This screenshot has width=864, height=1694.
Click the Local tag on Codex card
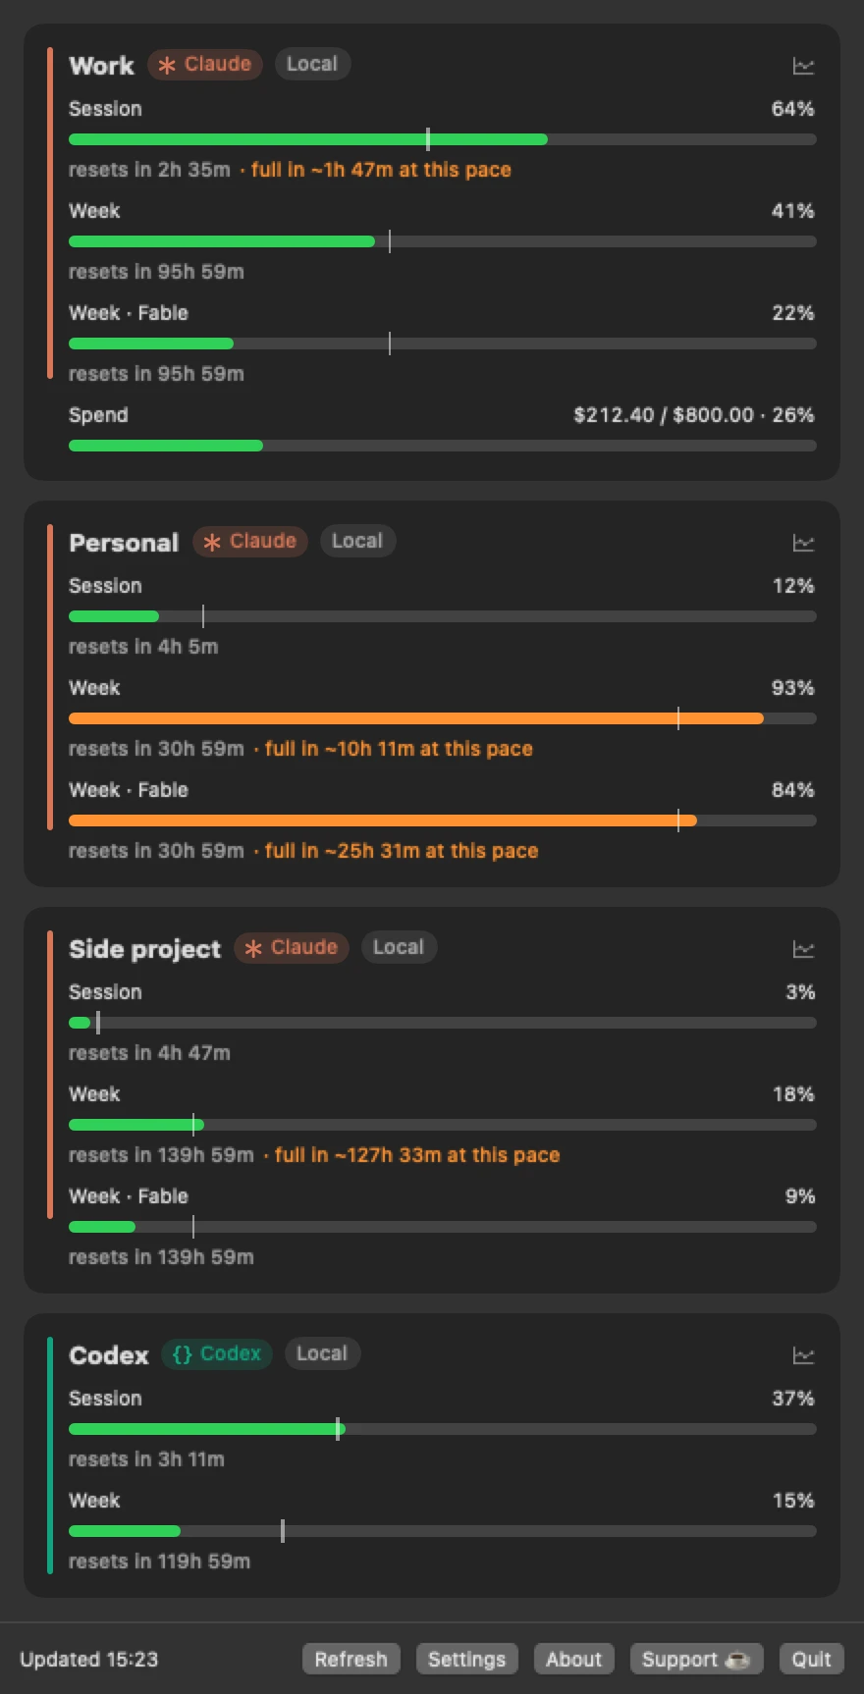click(322, 1353)
